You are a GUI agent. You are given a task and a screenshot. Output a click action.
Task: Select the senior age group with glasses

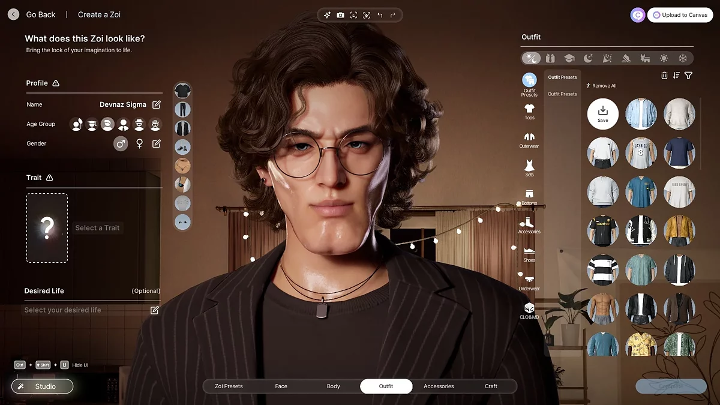point(155,124)
